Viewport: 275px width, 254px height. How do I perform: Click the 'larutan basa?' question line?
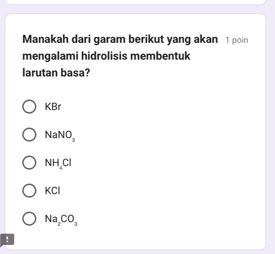click(57, 72)
